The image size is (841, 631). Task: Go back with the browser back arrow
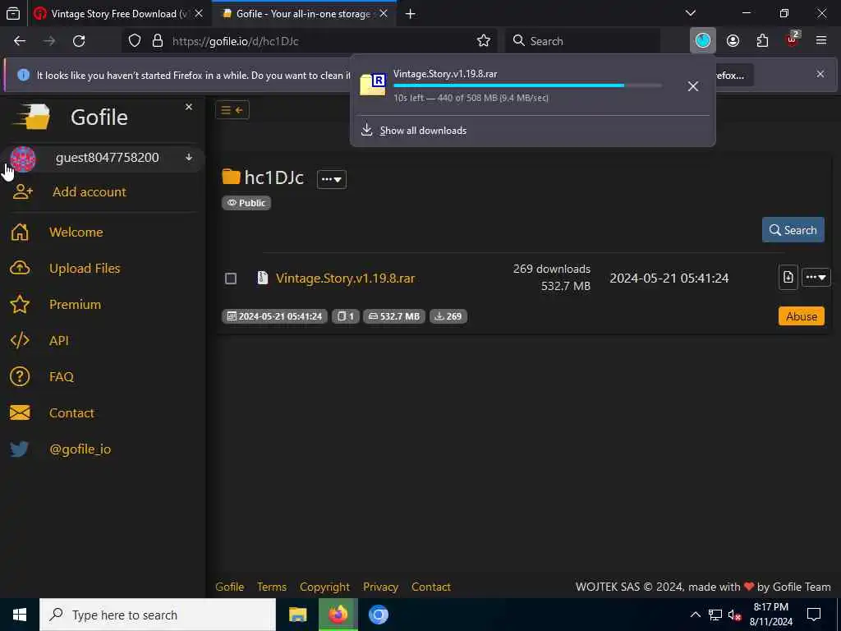20,41
